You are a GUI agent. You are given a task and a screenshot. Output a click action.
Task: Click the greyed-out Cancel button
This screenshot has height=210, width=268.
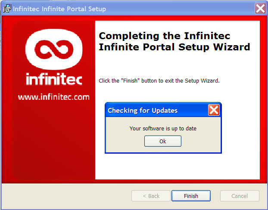pos(240,196)
